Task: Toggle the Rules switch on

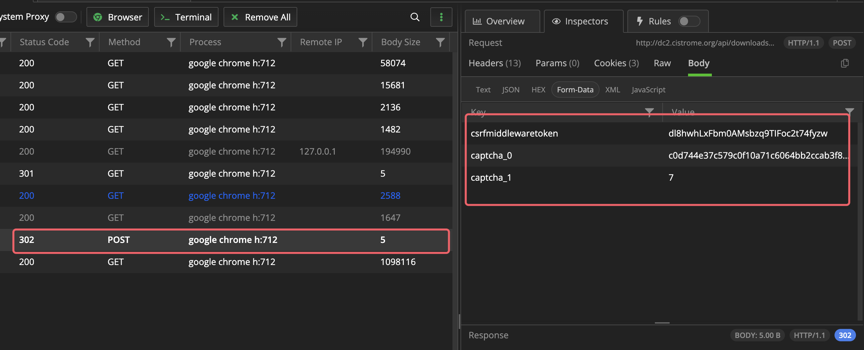Action: pyautogui.click(x=689, y=21)
